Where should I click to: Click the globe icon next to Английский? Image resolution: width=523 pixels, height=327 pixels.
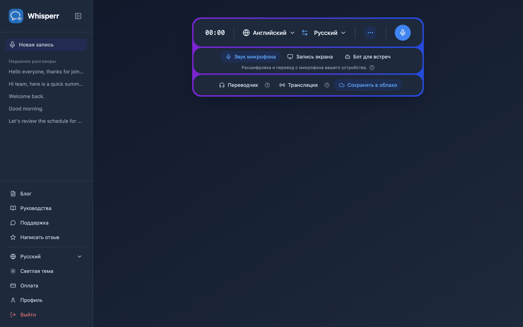coord(246,33)
